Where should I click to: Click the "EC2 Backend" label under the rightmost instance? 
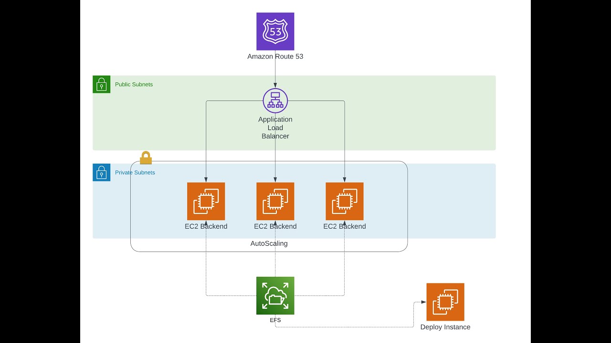(x=345, y=226)
